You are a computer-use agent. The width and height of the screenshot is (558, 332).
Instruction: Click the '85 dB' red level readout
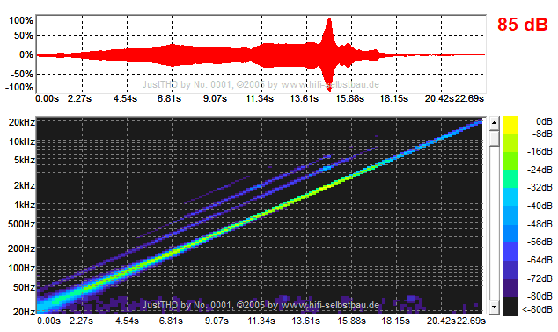pos(522,24)
